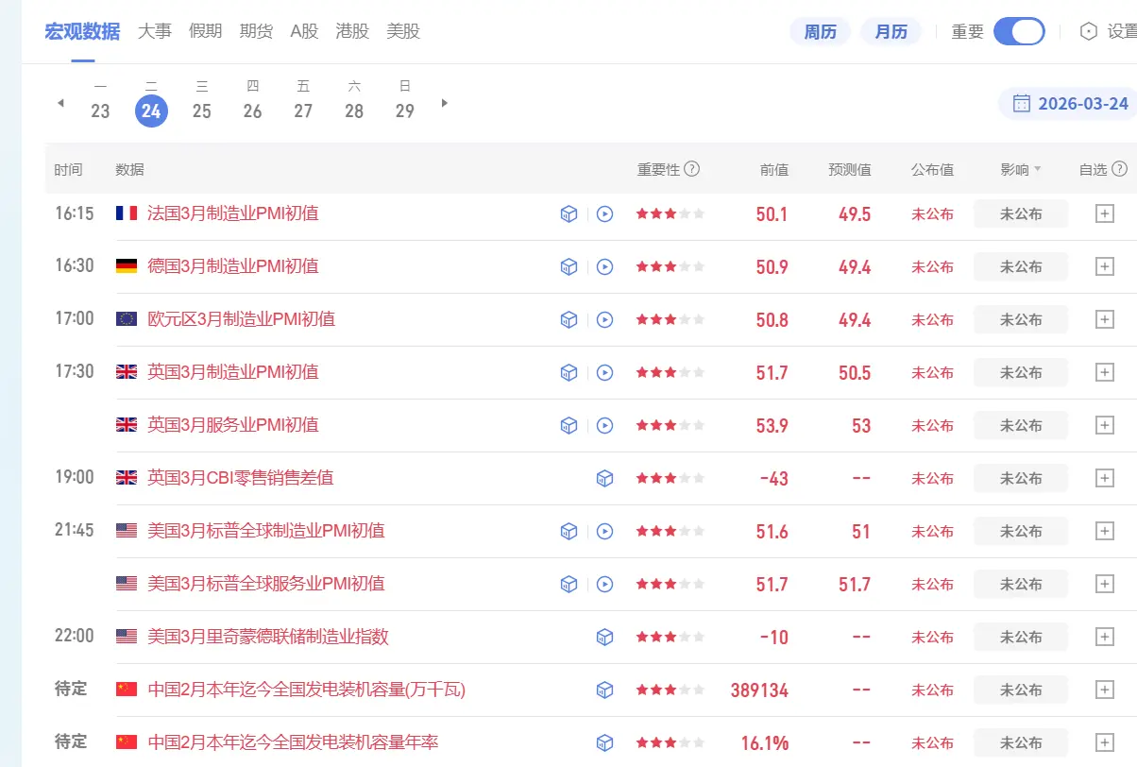Open the cube icon for 中国2月本年迄今全国发电装机容量年率

pyautogui.click(x=605, y=743)
